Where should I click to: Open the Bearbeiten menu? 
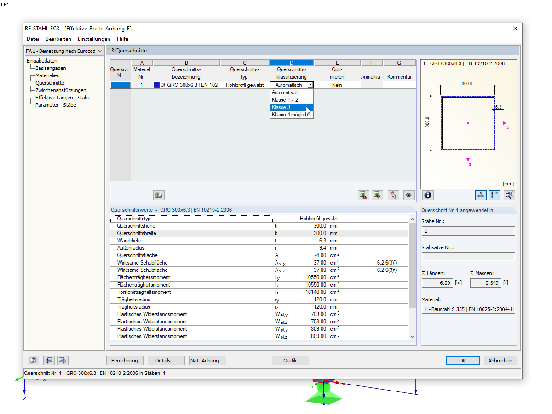point(58,39)
